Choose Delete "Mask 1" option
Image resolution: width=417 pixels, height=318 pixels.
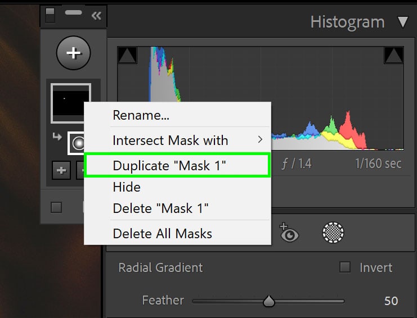(x=177, y=208)
